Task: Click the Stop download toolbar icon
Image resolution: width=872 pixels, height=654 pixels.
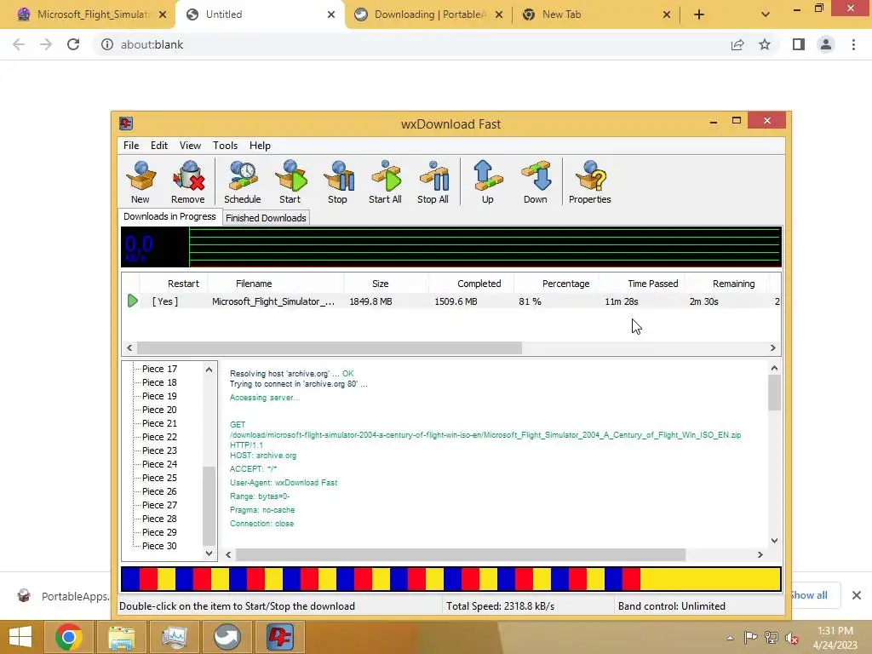Action: pyautogui.click(x=337, y=182)
